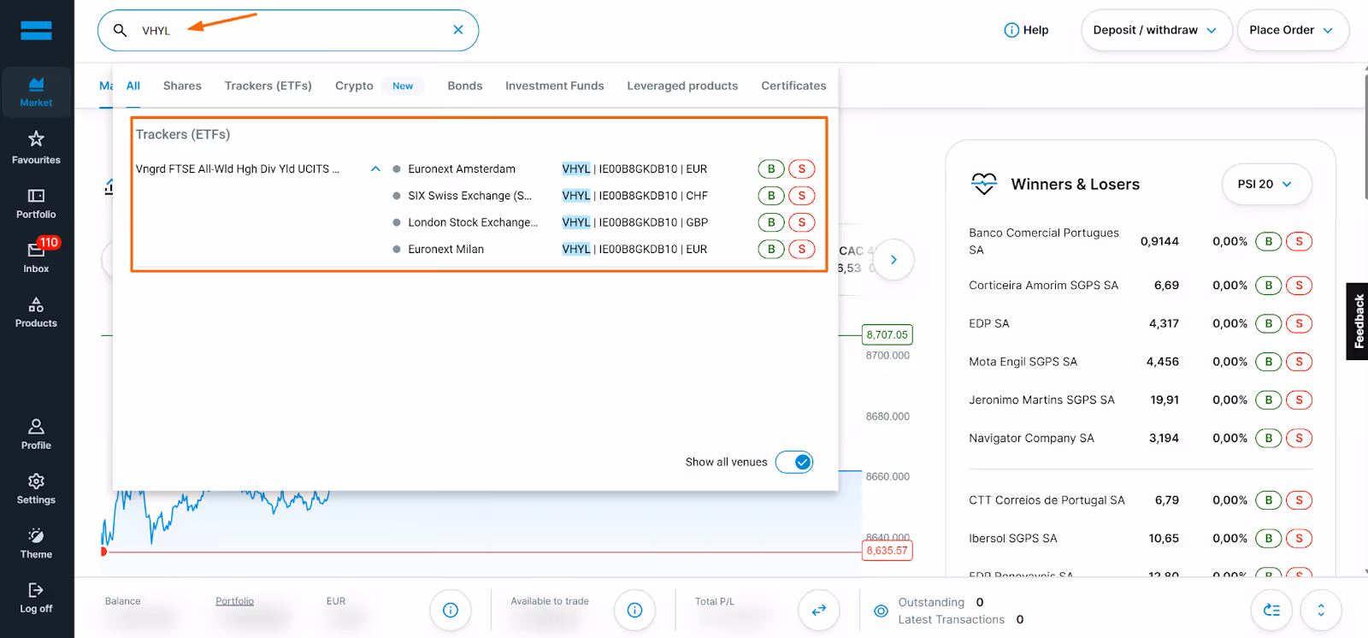Sell Corticeira Amorim SGPS SA
This screenshot has height=638, width=1368.
(x=1300, y=286)
